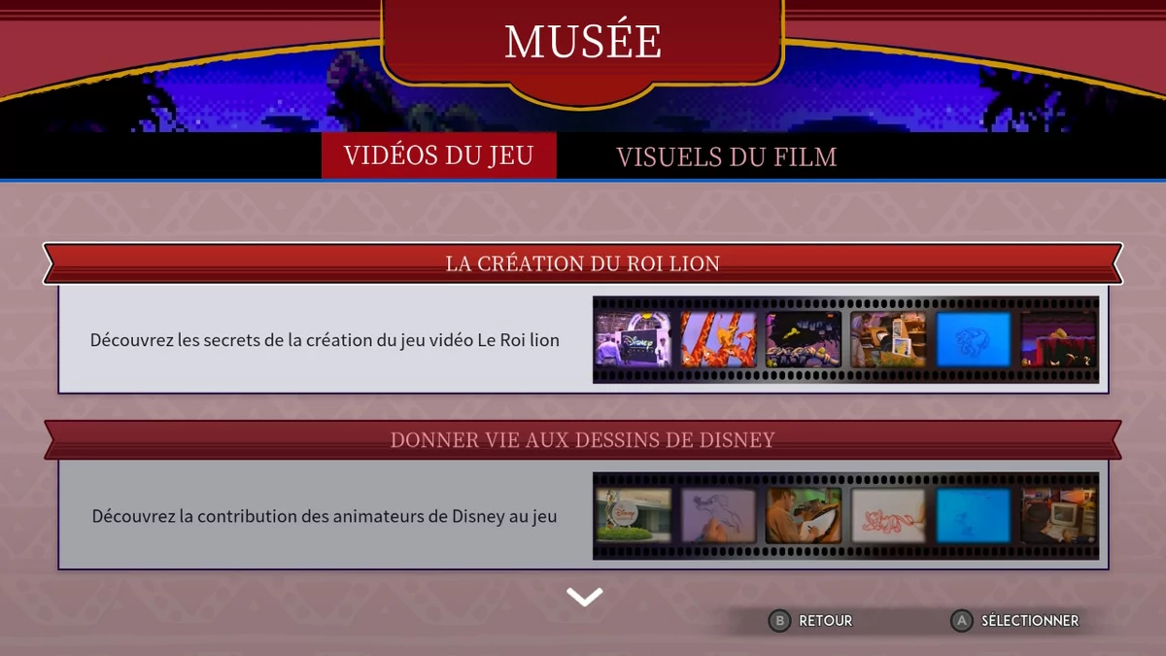Open computer monitor frame in Donner vie aux dessins
The image size is (1166, 656).
(1058, 515)
